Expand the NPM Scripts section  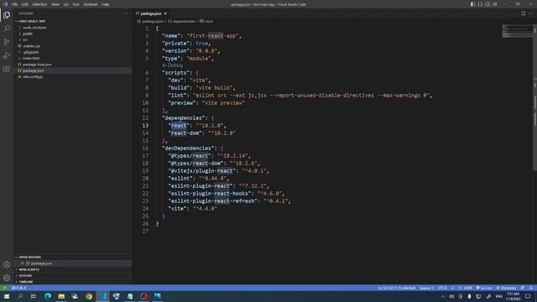pos(29,269)
